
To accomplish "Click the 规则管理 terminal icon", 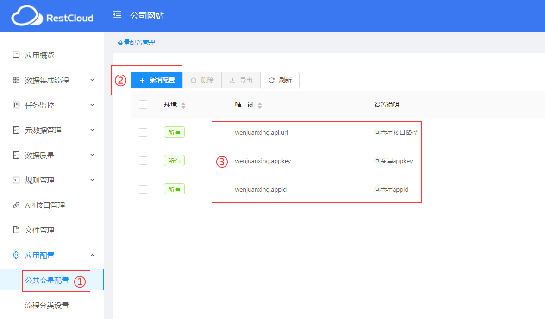I will 16,180.
